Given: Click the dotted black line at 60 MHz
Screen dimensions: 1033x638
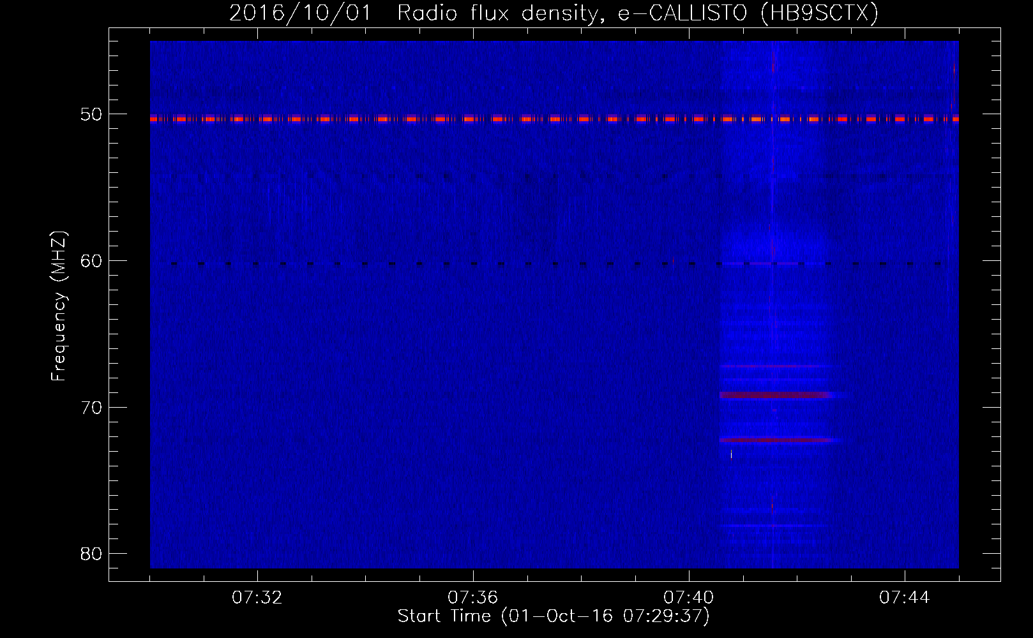Looking at the screenshot, I should (554, 263).
